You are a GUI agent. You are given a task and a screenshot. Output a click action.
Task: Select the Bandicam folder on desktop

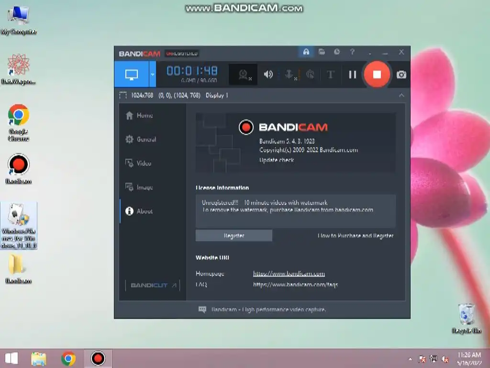coord(18,269)
